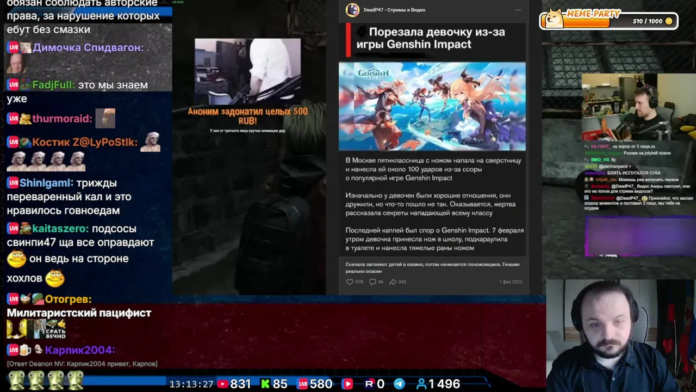Click the yellow face emote after 'хохлов'
This screenshot has width=696, height=392.
(x=54, y=279)
